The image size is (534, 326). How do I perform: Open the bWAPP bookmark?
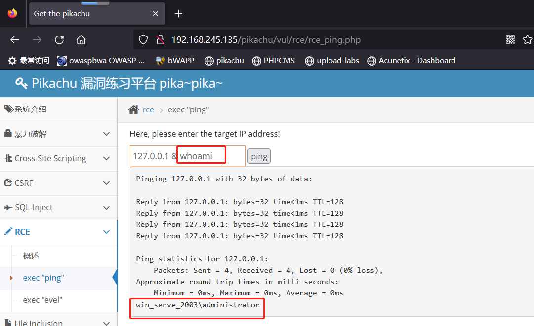(175, 61)
